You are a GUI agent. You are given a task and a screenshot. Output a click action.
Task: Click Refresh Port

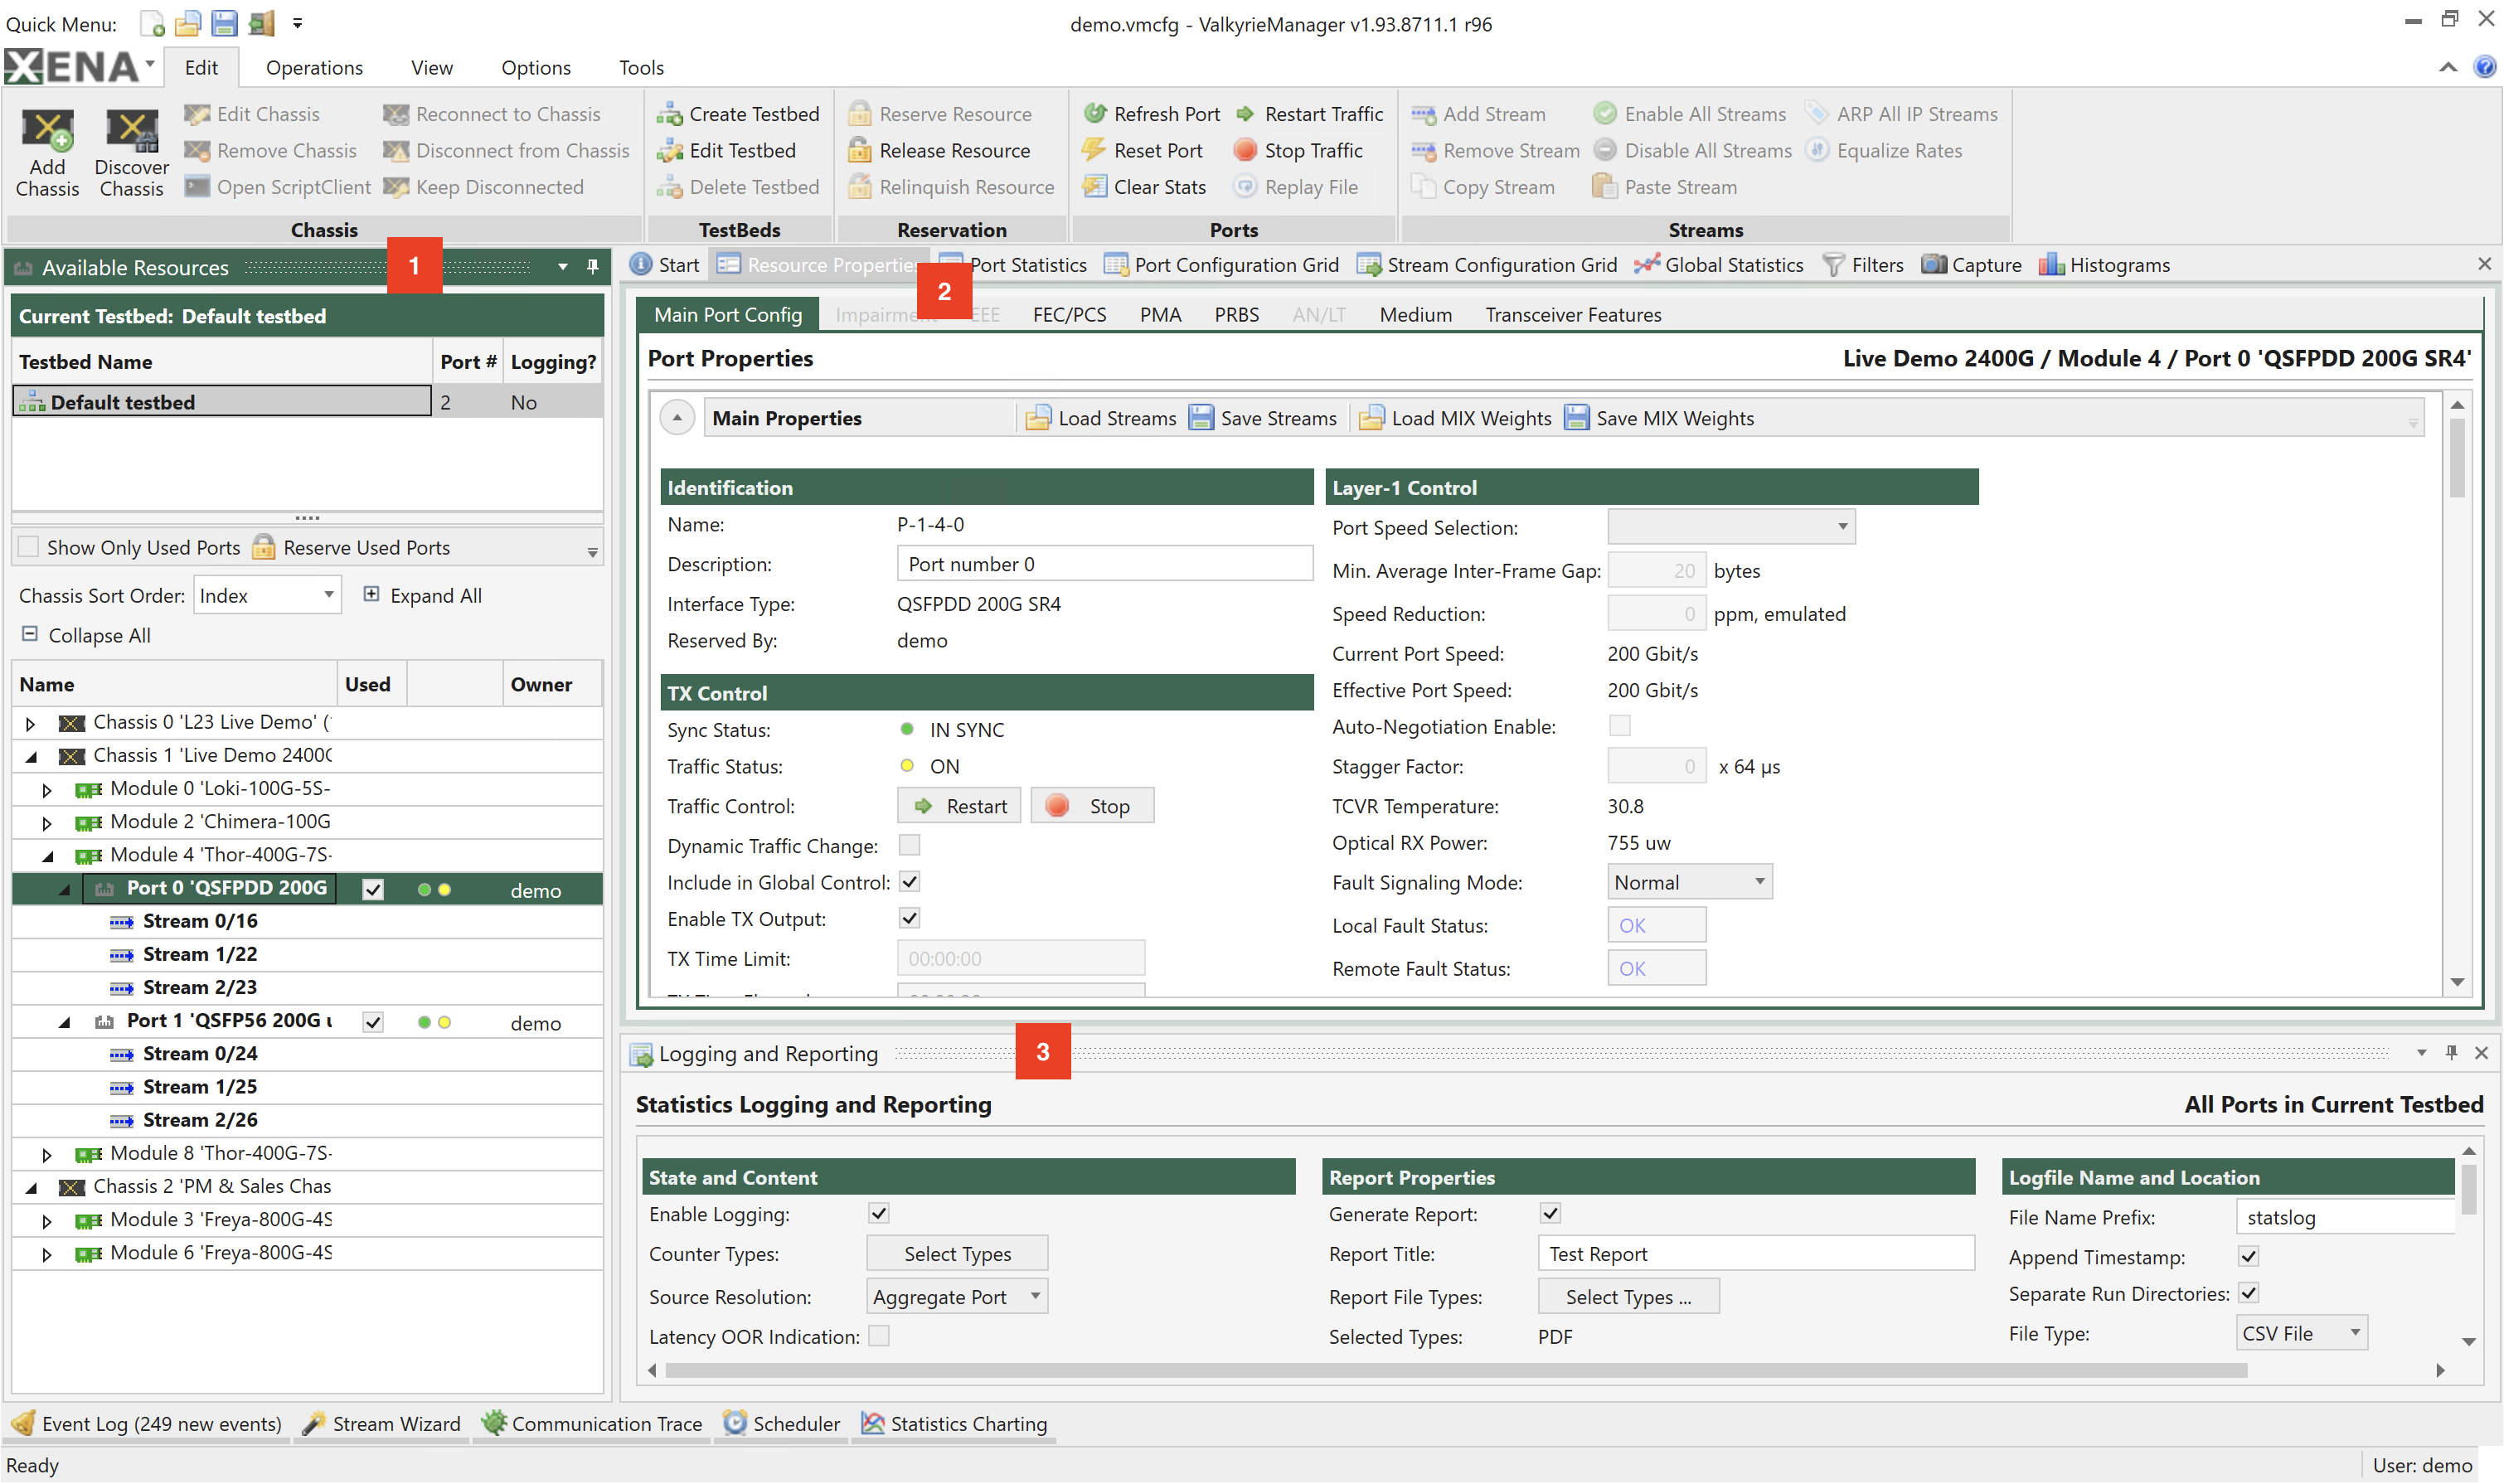[1152, 114]
